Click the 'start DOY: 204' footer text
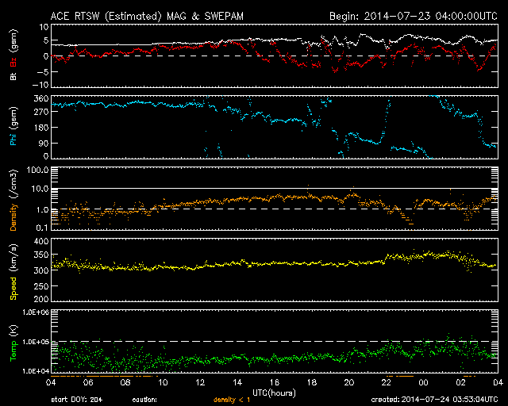Viewport: 508px width, 406px height. [x=77, y=400]
